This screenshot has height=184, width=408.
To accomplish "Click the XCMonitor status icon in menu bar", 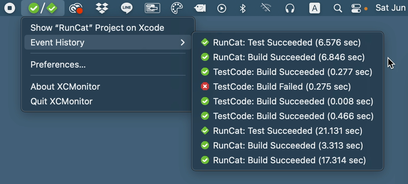I will click(x=43, y=8).
